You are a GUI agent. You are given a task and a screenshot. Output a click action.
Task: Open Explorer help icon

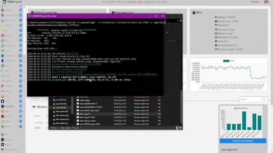tap(181, 21)
